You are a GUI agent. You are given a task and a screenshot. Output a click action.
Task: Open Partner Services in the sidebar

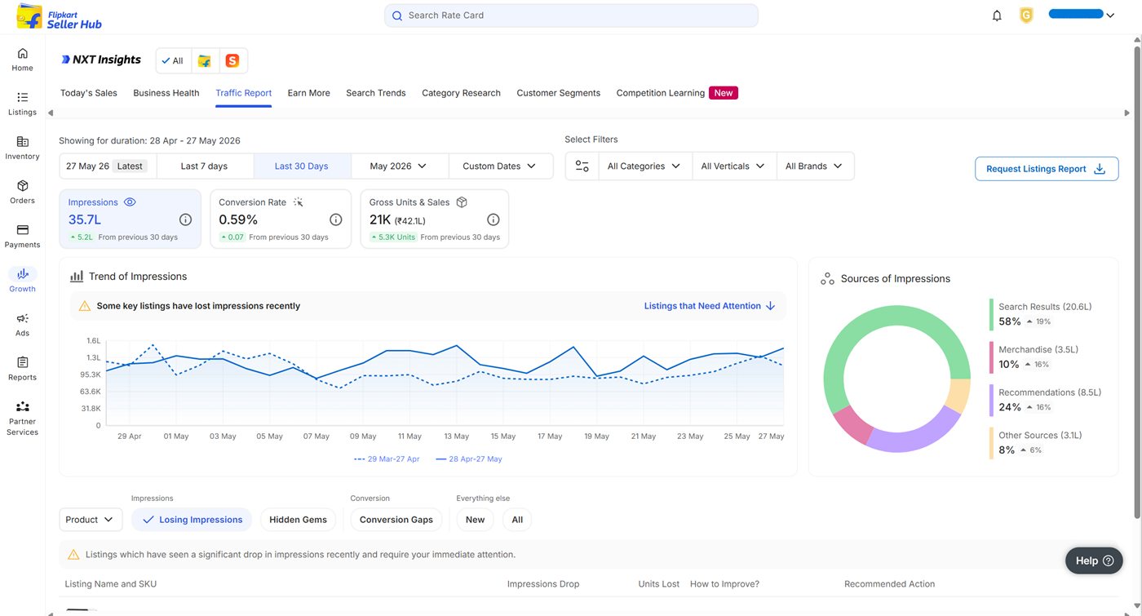(22, 418)
